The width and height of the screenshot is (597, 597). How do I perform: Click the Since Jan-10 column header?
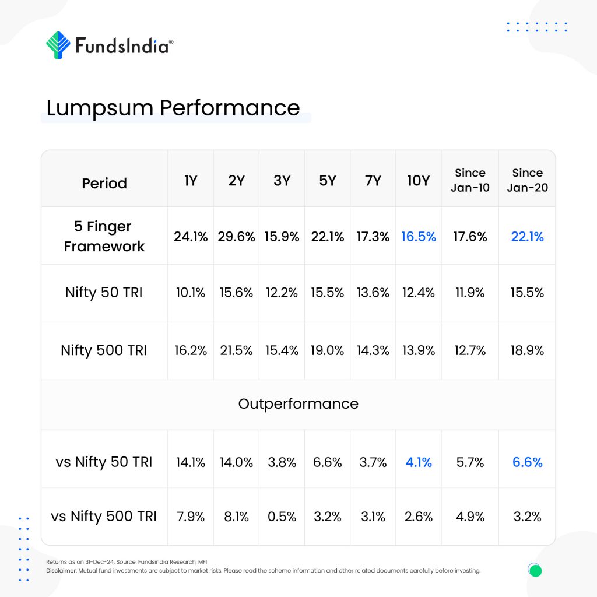[x=470, y=180]
